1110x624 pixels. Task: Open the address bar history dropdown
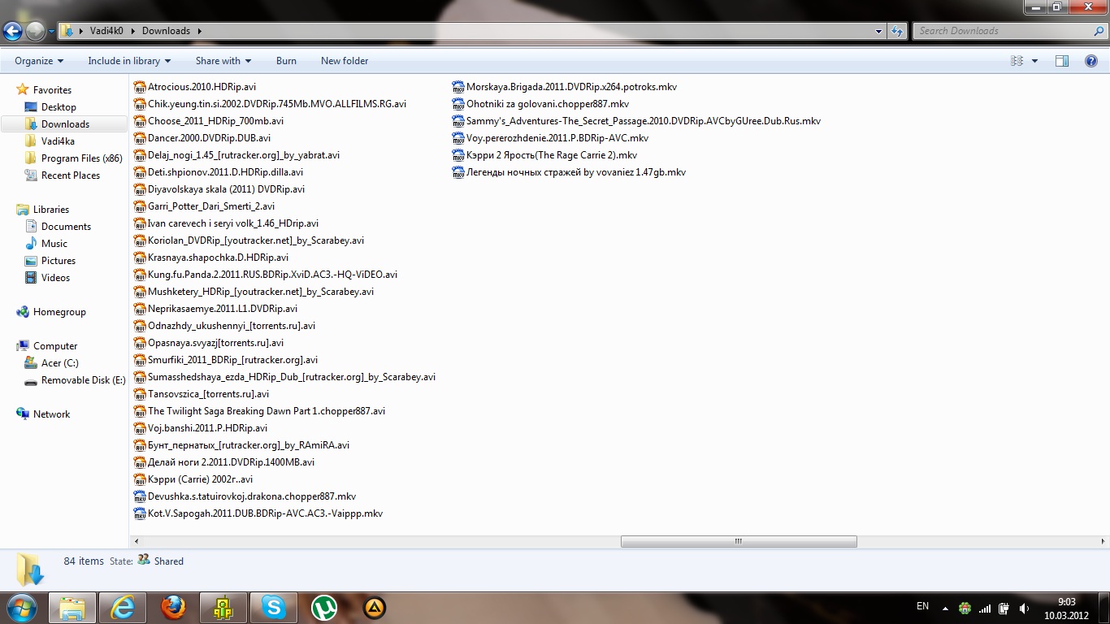(879, 31)
